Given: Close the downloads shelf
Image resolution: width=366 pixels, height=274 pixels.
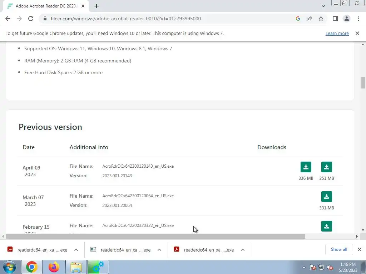Looking at the screenshot, I should coord(360,249).
